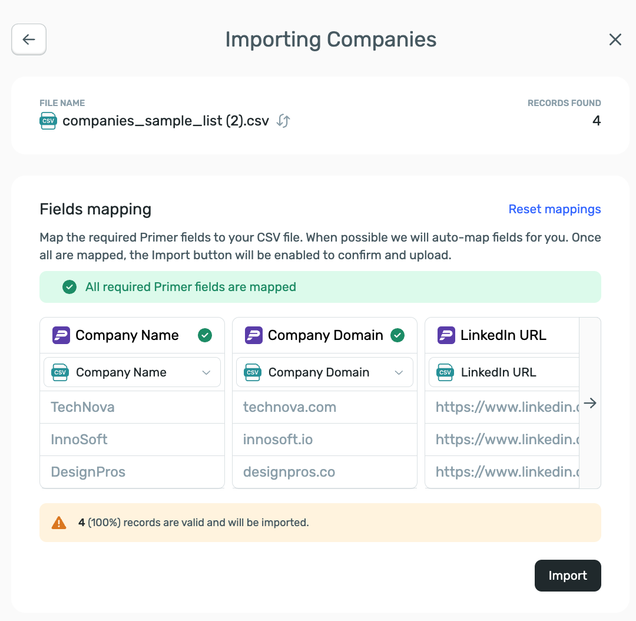
Task: Click Primer logo icon next to LinkedIn URL
Action: [446, 335]
